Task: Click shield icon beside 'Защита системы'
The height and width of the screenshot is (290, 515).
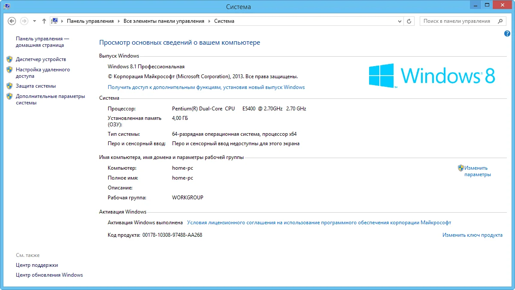Action: [x=9, y=85]
